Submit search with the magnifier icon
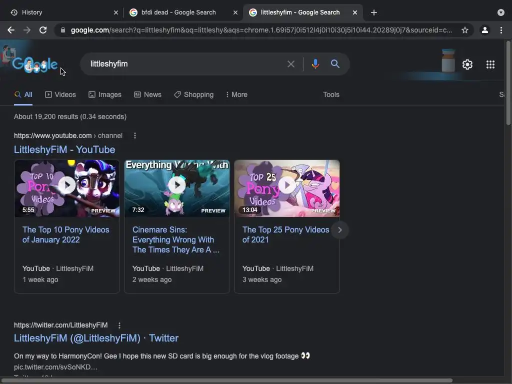The width and height of the screenshot is (512, 384). click(335, 63)
